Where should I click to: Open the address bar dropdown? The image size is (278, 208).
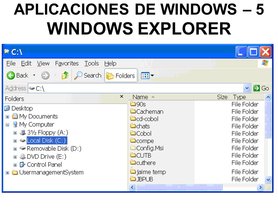pyautogui.click(x=247, y=88)
